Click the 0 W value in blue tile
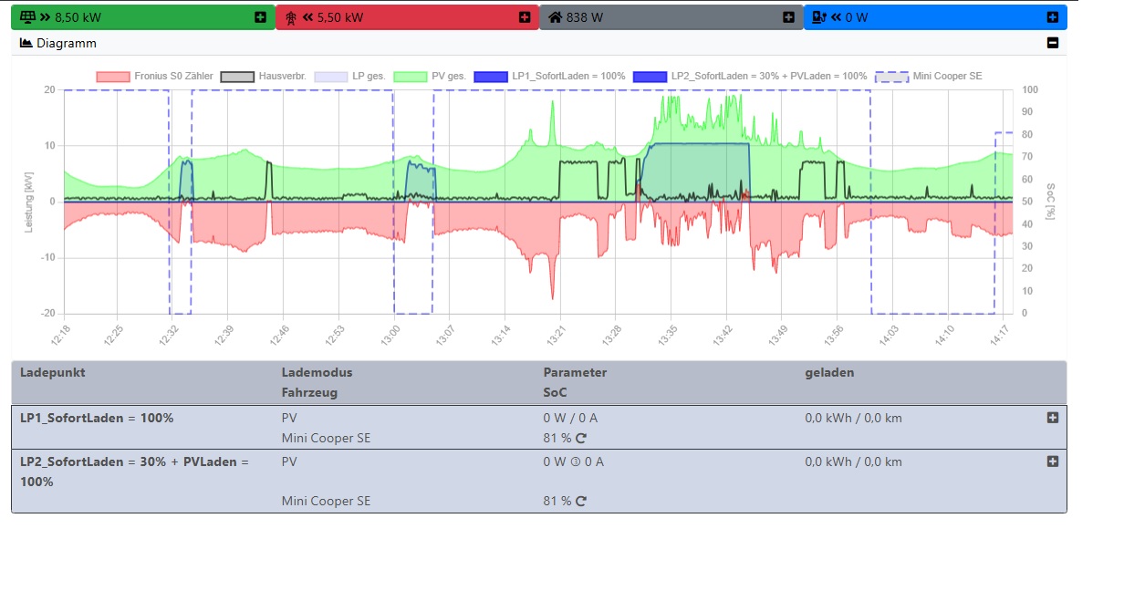The image size is (1124, 591). 856,17
